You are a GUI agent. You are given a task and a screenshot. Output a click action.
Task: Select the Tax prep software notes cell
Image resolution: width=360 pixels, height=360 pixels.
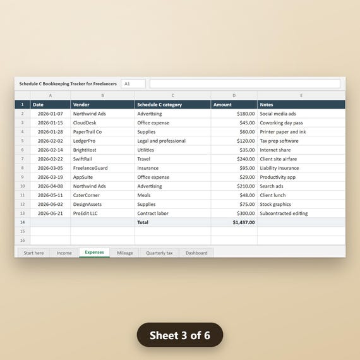[x=301, y=141]
